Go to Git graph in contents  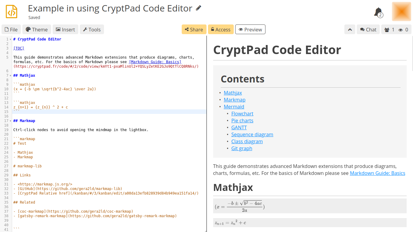(x=242, y=148)
